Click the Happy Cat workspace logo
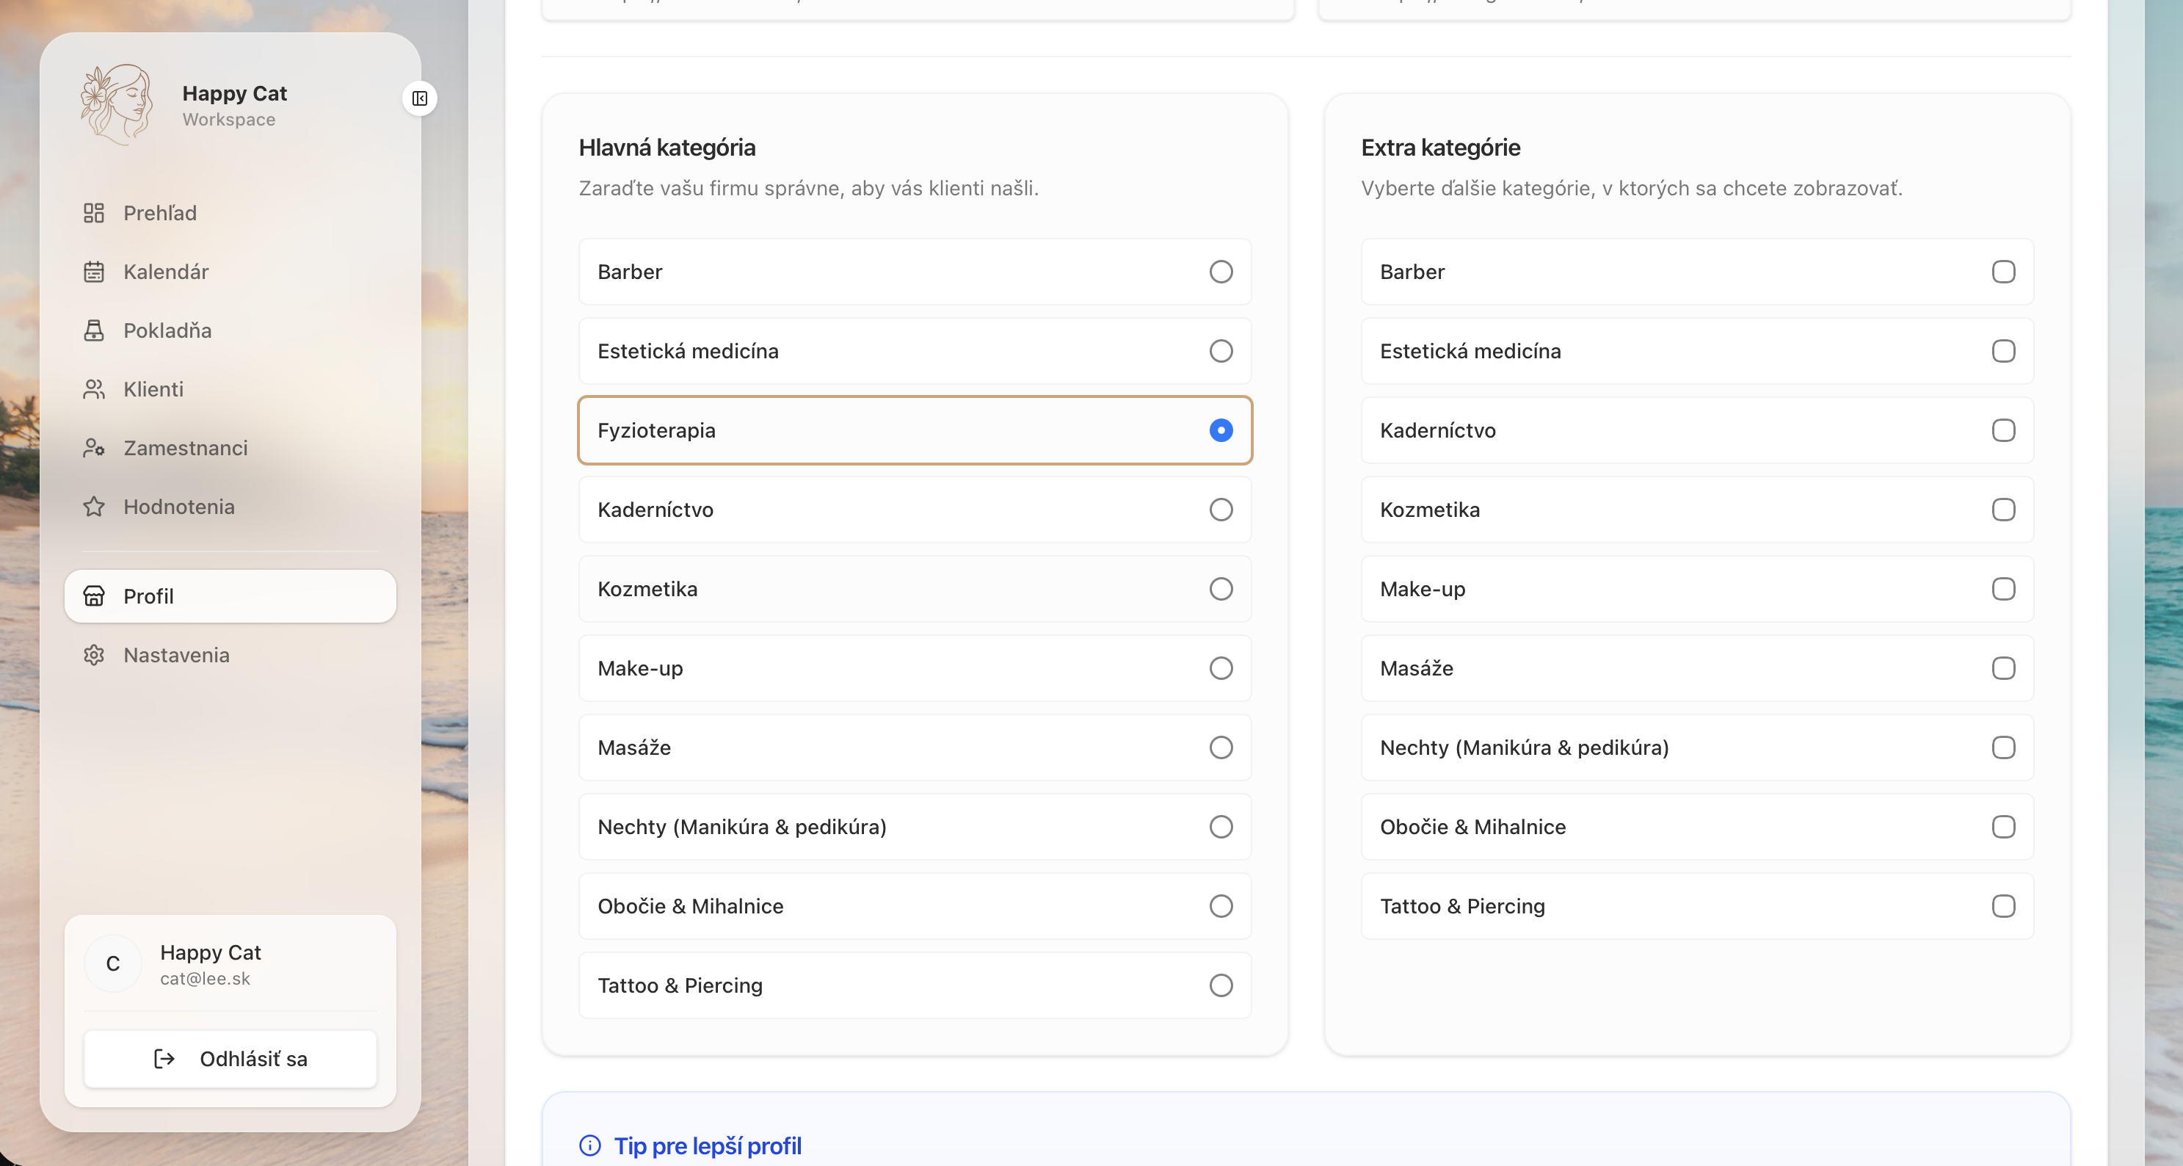 click(x=117, y=104)
